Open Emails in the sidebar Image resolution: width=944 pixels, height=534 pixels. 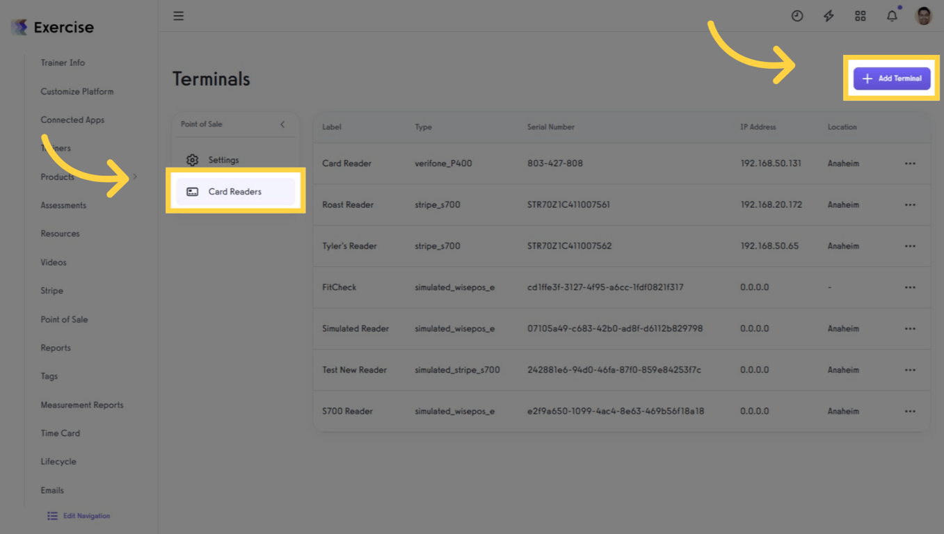52,490
